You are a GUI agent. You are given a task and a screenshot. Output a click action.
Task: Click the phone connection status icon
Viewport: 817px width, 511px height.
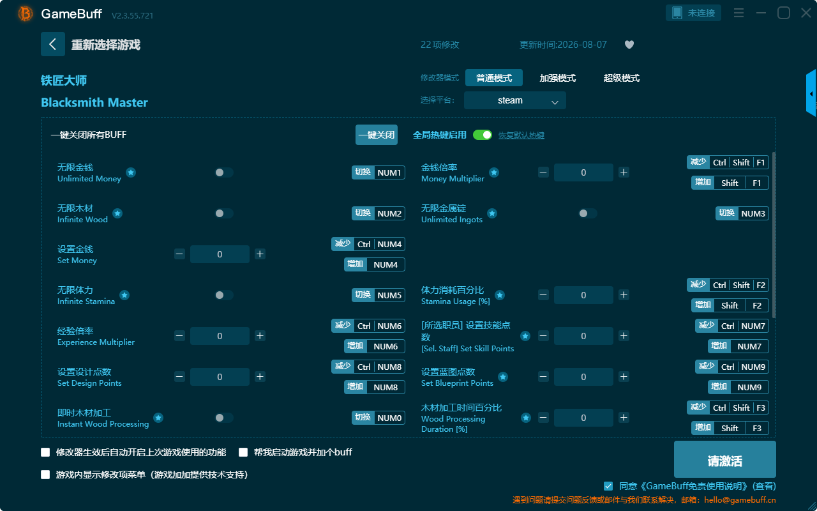tap(677, 13)
